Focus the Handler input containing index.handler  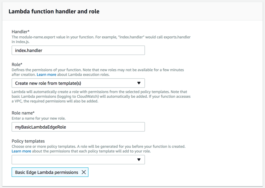coord(78,50)
